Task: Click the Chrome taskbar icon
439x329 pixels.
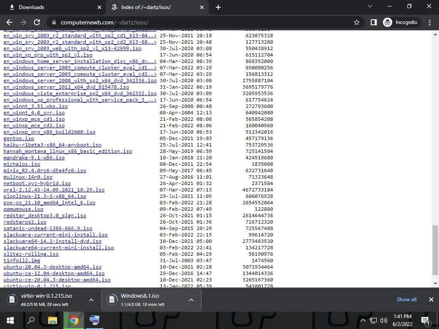Action: [x=74, y=320]
